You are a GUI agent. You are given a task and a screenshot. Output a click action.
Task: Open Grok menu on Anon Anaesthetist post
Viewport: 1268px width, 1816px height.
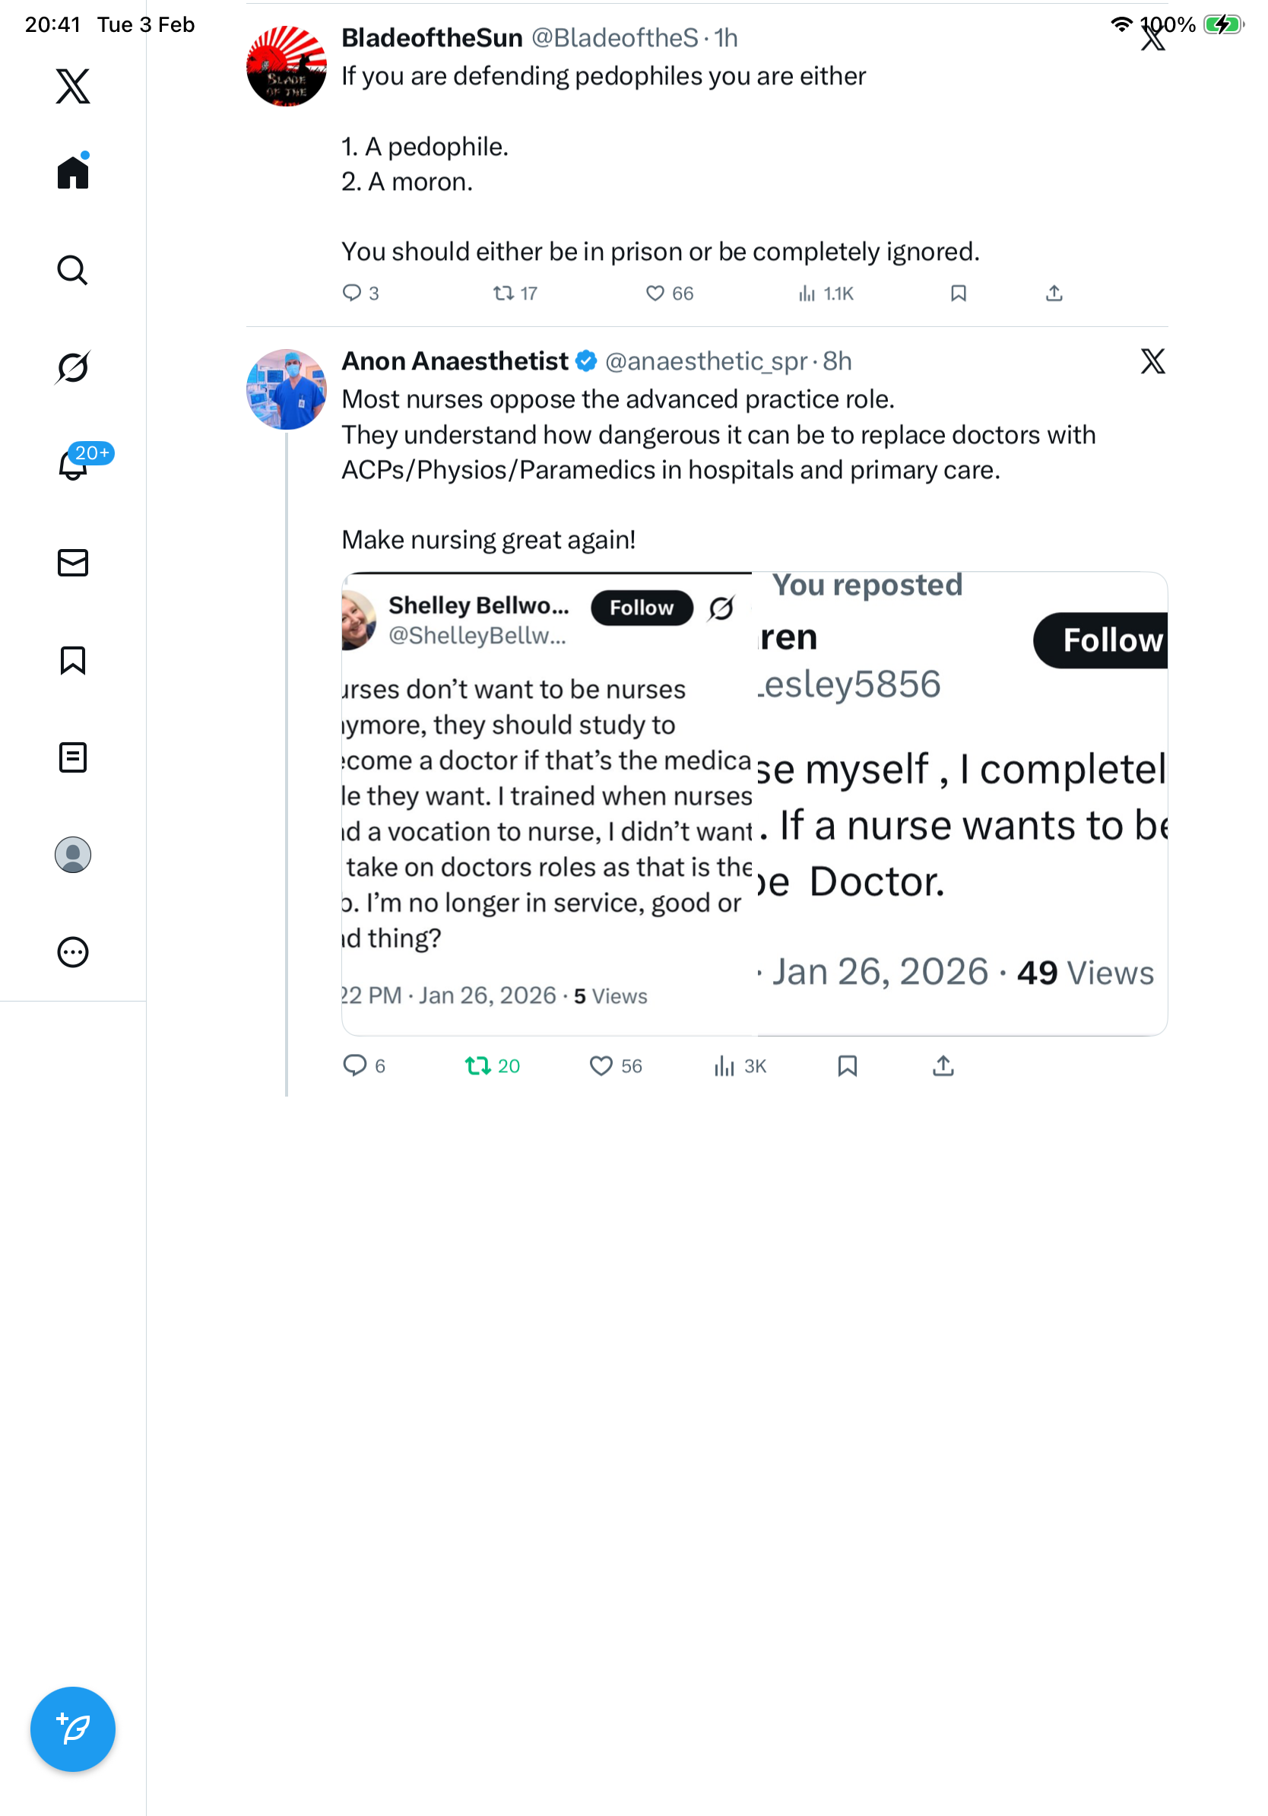1152,361
